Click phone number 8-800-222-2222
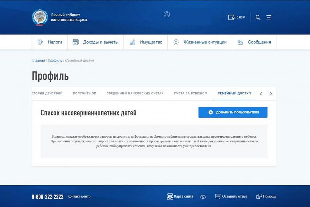The image size is (310, 207). (x=48, y=197)
